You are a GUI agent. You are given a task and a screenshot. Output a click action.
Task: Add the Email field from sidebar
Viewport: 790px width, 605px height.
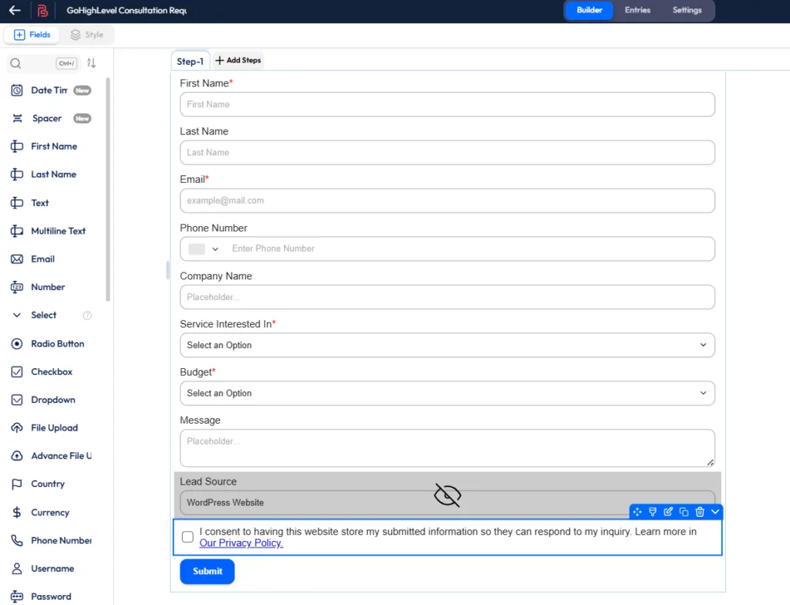pos(32,259)
